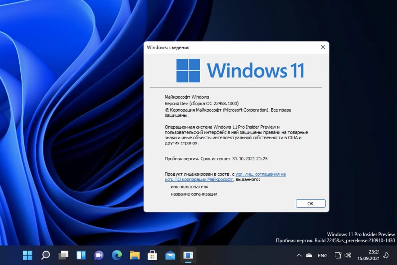This screenshot has width=397, height=265.
Task: Switch input language via ENG indicator
Action: pos(323,256)
